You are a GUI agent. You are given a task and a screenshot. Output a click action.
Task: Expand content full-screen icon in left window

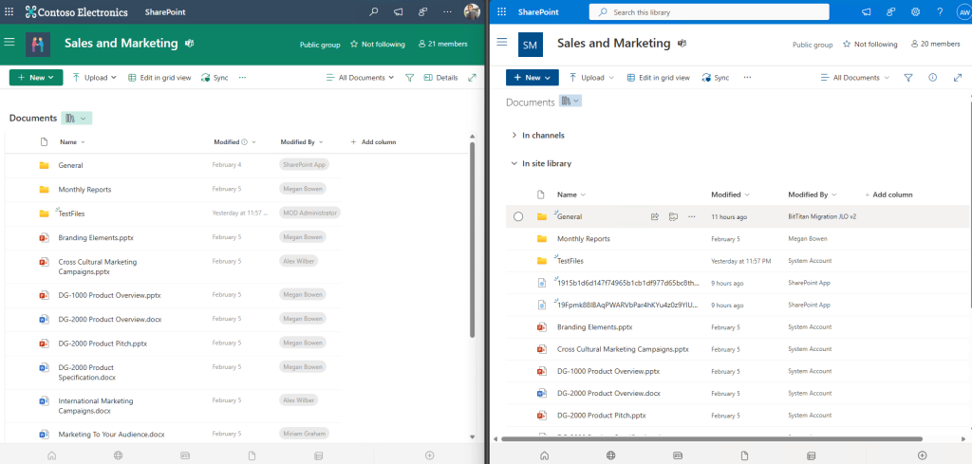[x=473, y=78]
